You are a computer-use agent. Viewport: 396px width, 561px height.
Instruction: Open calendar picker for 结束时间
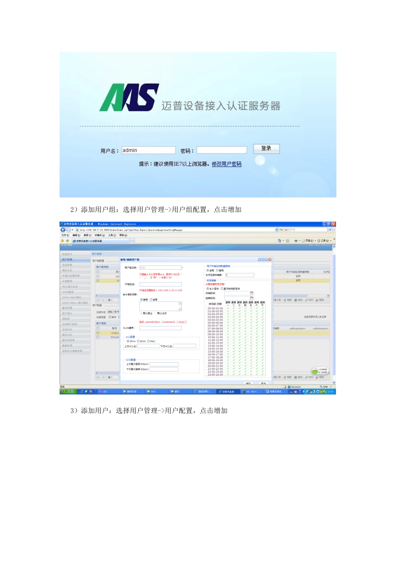pyautogui.click(x=251, y=298)
